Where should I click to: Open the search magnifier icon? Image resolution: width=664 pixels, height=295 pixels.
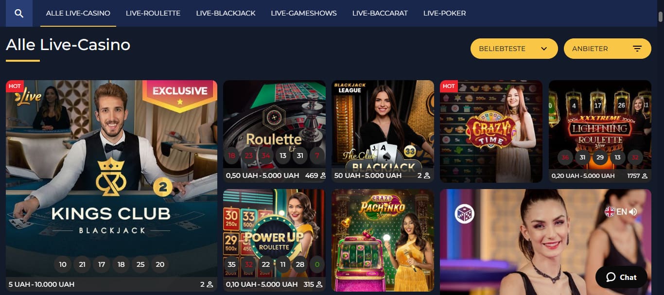click(19, 13)
